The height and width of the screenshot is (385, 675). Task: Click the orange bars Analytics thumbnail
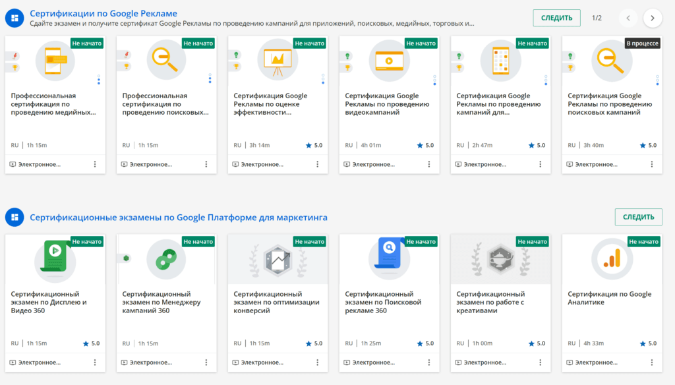(612, 259)
